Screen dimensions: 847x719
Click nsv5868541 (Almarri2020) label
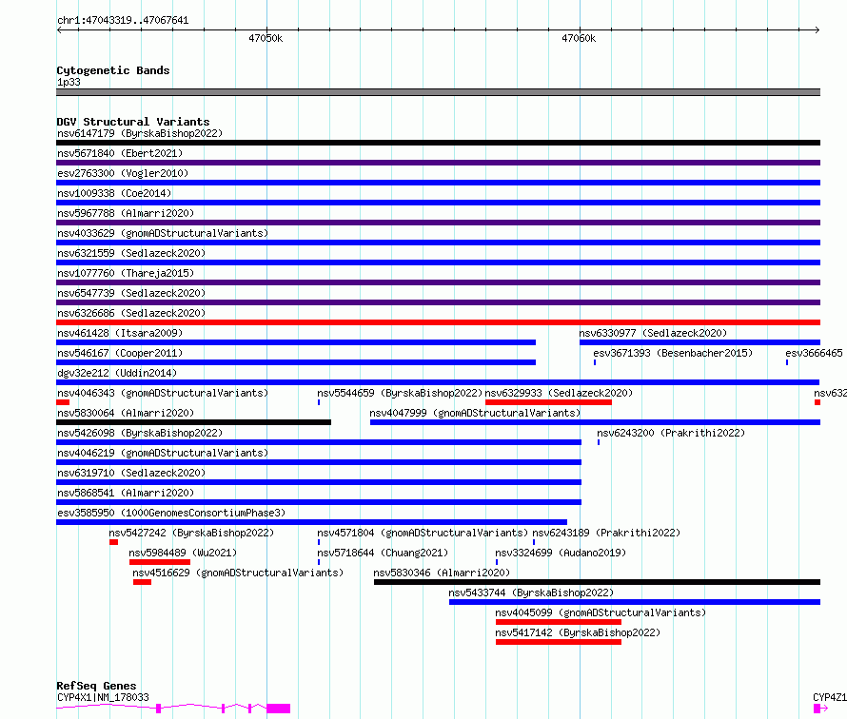(126, 493)
